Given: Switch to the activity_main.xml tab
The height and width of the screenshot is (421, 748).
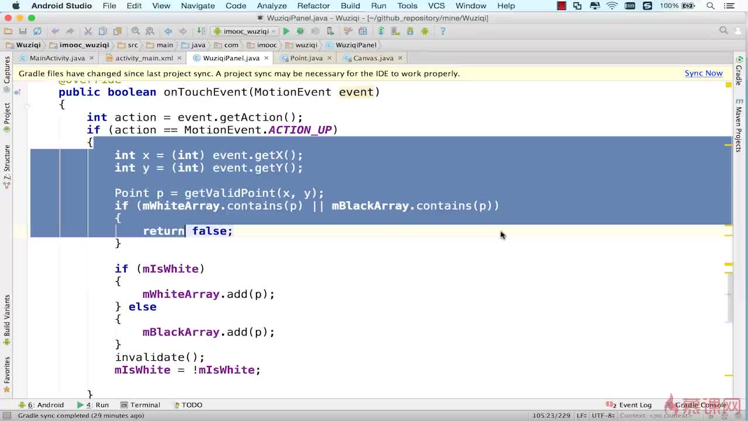Looking at the screenshot, I should click(144, 58).
